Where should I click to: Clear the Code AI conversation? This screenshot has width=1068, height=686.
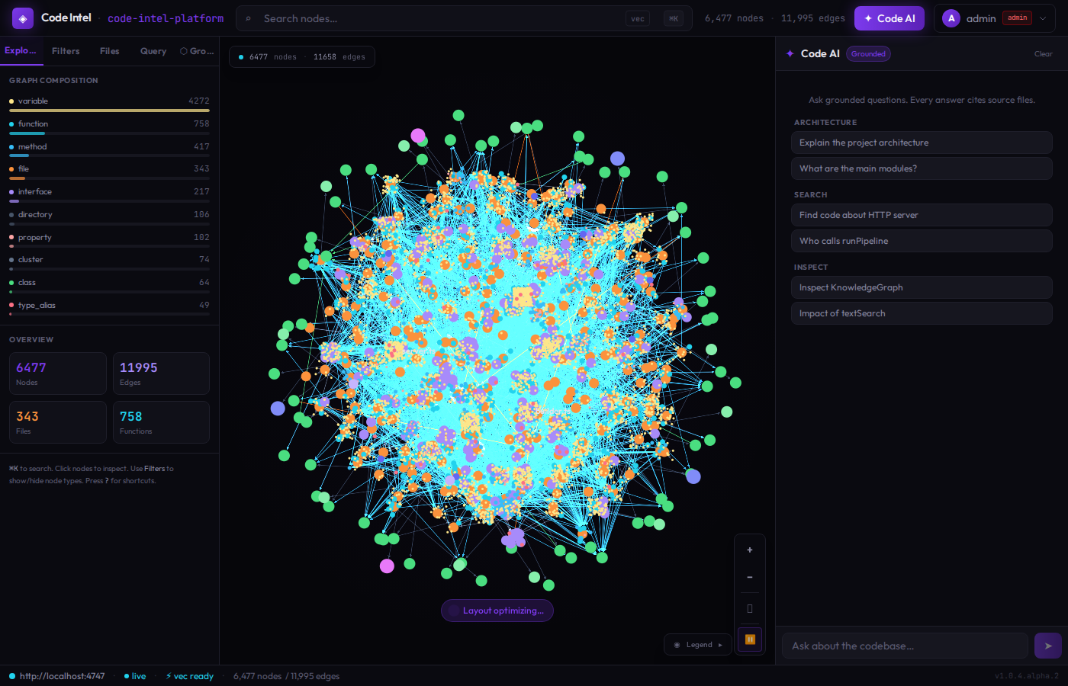click(1044, 54)
